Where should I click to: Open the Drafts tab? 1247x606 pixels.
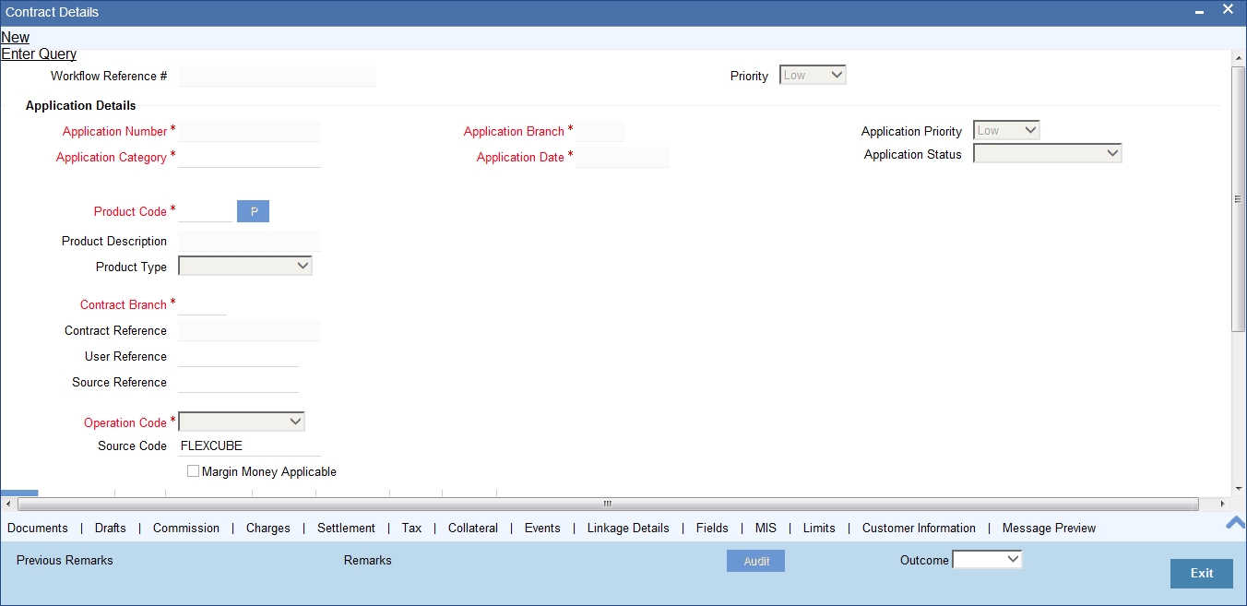111,529
